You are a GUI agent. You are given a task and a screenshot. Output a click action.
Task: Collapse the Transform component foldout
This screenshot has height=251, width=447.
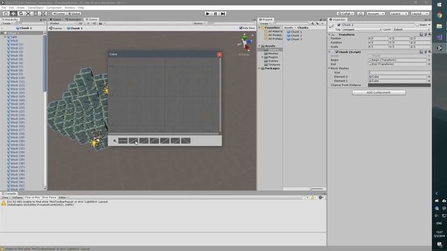pyautogui.click(x=330, y=34)
